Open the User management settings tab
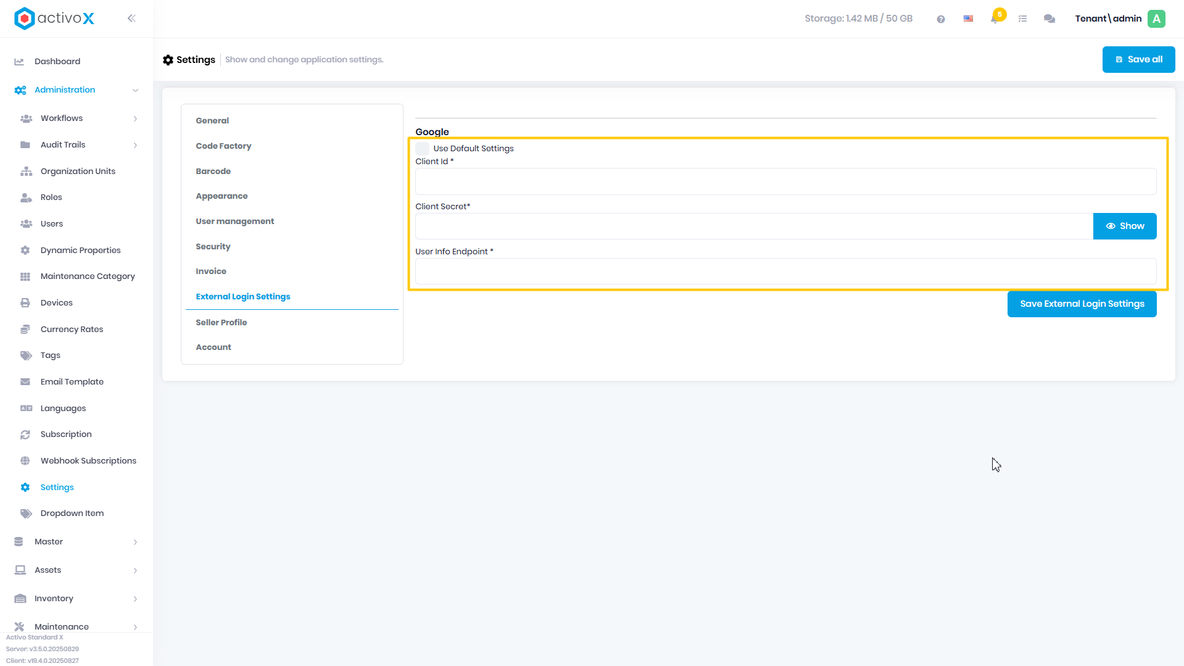The height and width of the screenshot is (666, 1184). (234, 222)
